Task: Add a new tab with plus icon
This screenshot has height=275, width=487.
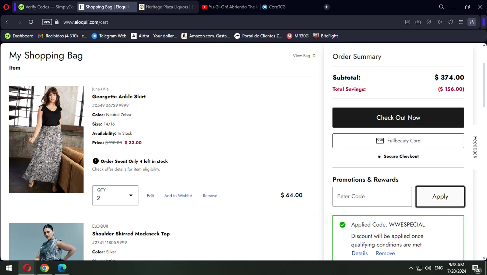Action: coord(327,7)
